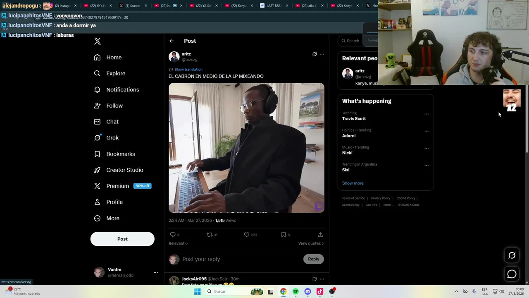Image resolution: width=529 pixels, height=298 pixels.
Task: Click the Reply button
Action: [314, 259]
